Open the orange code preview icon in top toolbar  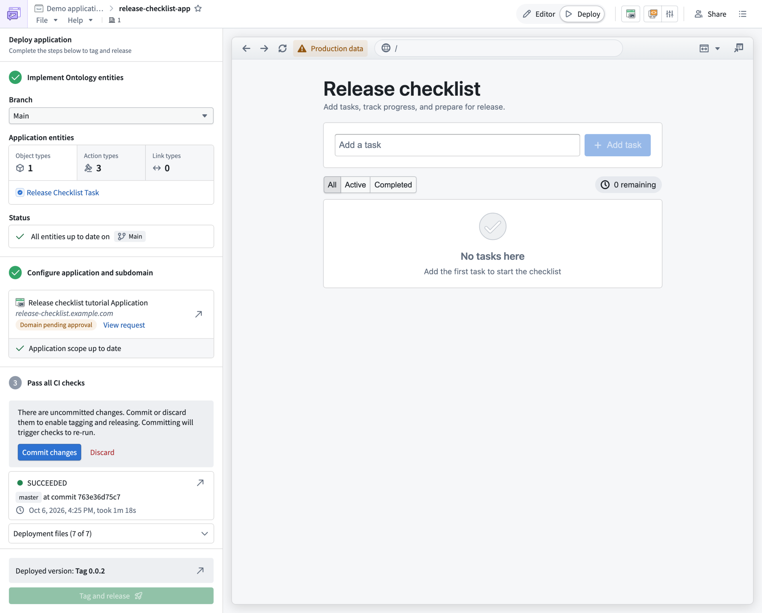pyautogui.click(x=652, y=14)
